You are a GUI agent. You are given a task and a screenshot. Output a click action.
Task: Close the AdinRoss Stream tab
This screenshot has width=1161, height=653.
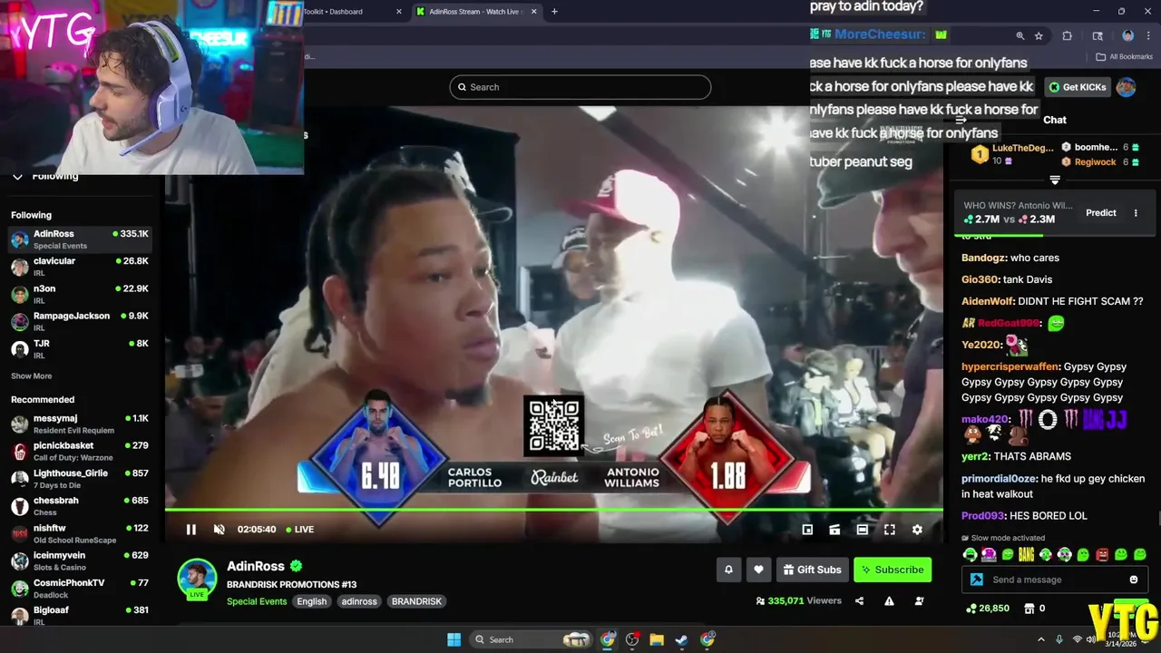(533, 12)
